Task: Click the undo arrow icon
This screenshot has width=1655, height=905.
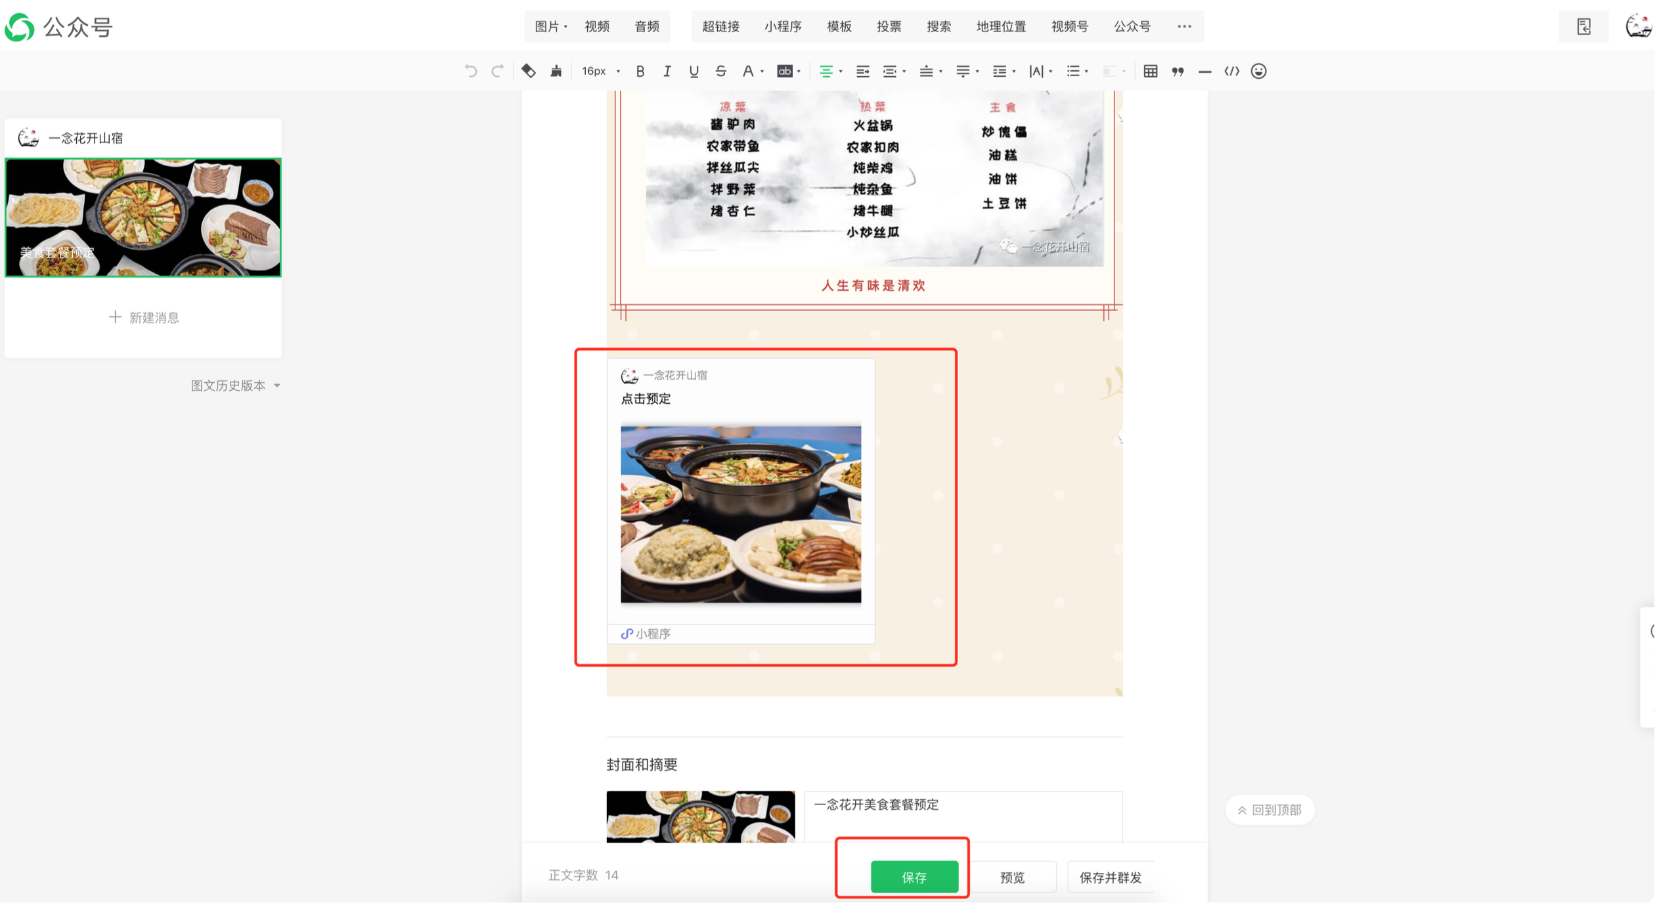Action: [x=471, y=71]
